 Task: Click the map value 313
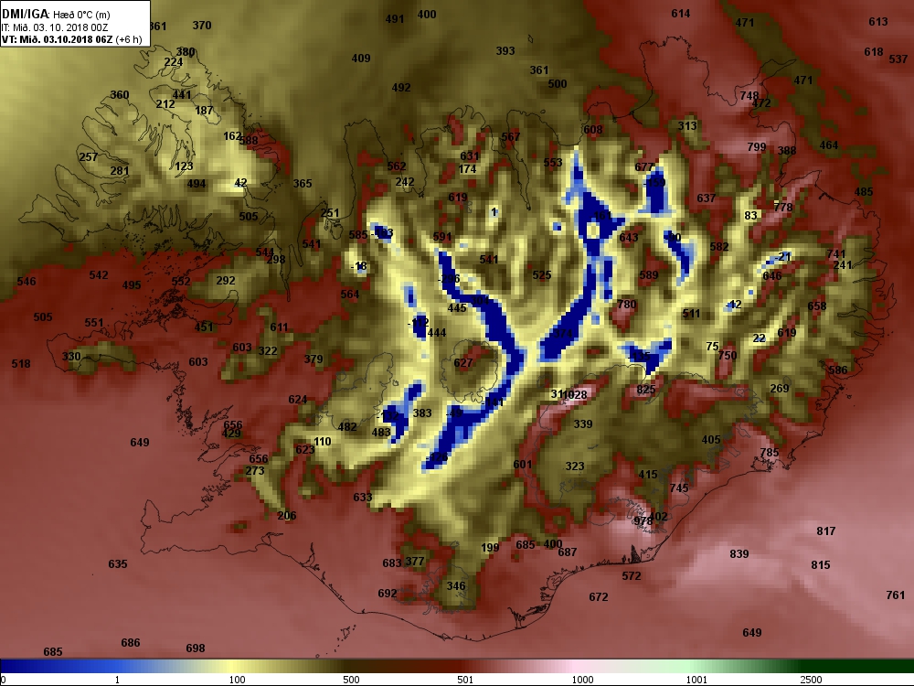[x=687, y=125]
